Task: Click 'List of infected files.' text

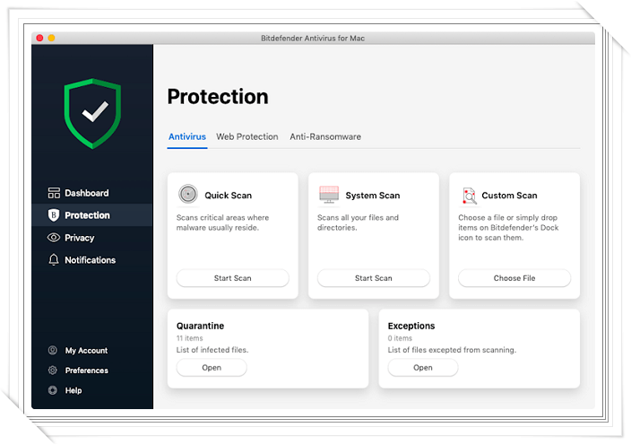Action: [212, 350]
